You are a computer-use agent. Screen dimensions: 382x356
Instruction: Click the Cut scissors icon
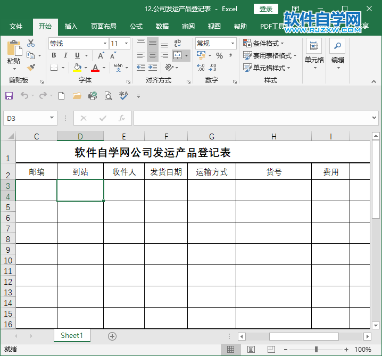click(x=31, y=43)
